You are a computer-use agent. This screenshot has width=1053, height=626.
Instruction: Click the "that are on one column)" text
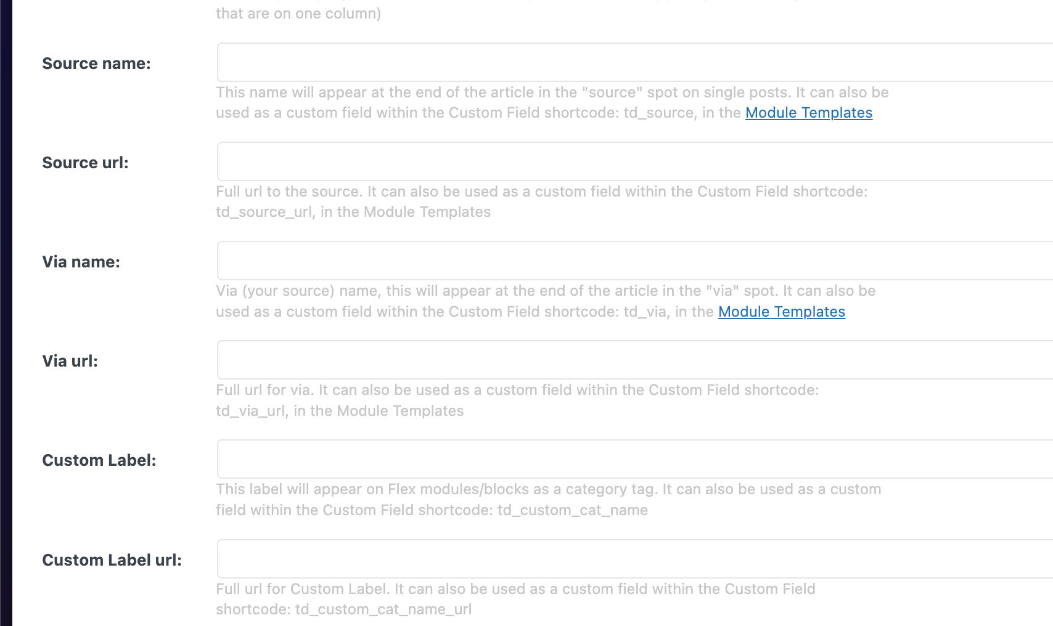tap(298, 14)
